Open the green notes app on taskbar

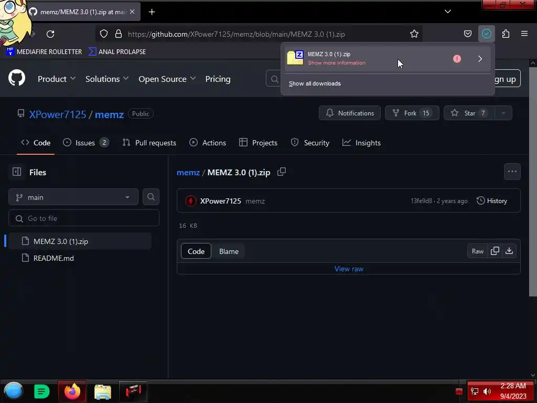click(42, 391)
